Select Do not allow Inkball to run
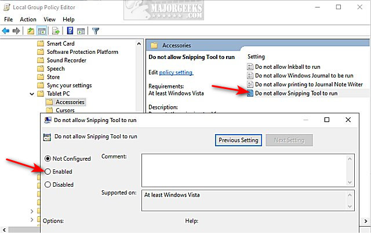This screenshot has width=371, height=233. [283, 67]
